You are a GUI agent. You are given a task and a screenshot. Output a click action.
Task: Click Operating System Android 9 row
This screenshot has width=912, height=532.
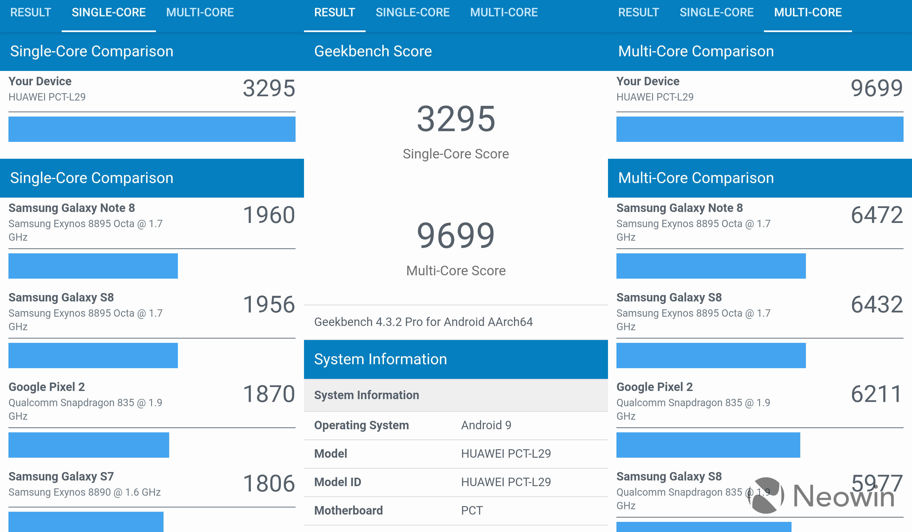click(456, 426)
